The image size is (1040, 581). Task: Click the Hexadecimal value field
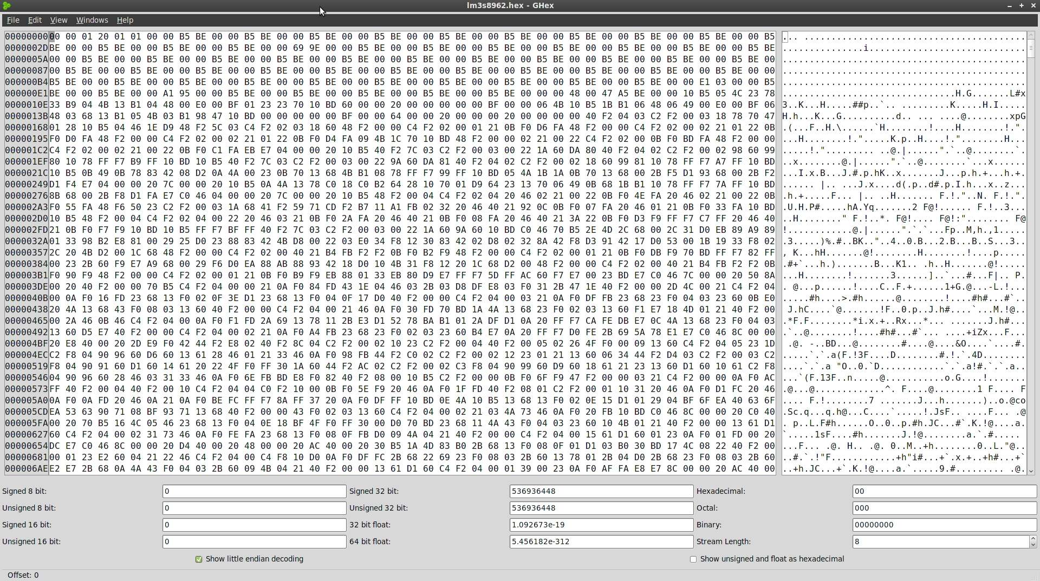pos(944,491)
